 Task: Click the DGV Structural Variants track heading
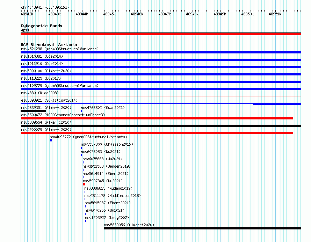49,45
